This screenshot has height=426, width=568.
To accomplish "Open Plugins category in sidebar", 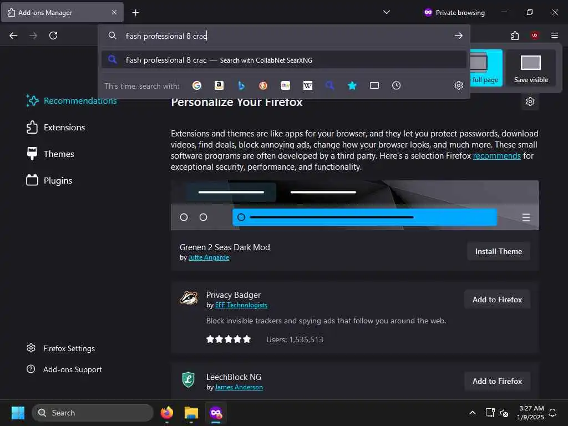I will tap(49, 180).
